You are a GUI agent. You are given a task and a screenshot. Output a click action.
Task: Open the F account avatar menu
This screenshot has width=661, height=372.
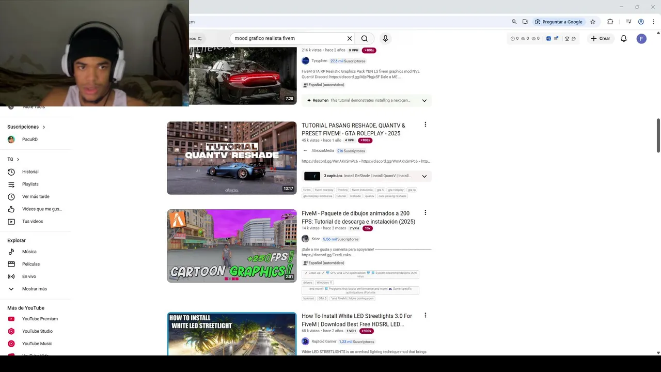(641, 39)
